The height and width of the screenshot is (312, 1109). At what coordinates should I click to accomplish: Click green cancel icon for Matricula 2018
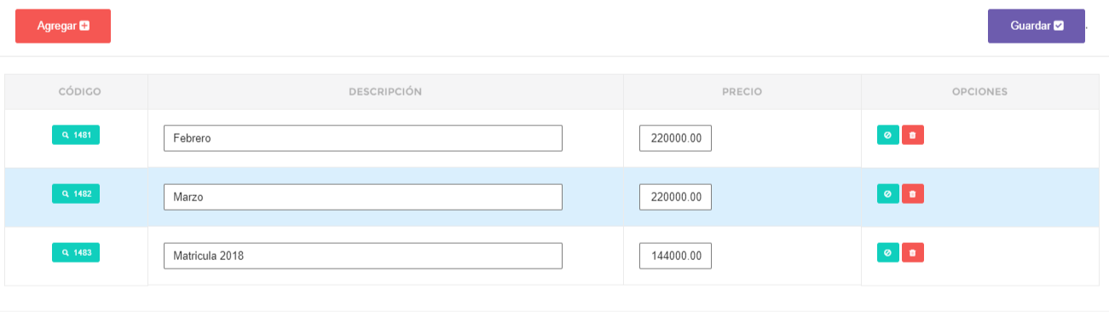pos(888,252)
